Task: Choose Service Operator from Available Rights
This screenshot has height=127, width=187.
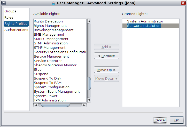Action: pos(48,61)
